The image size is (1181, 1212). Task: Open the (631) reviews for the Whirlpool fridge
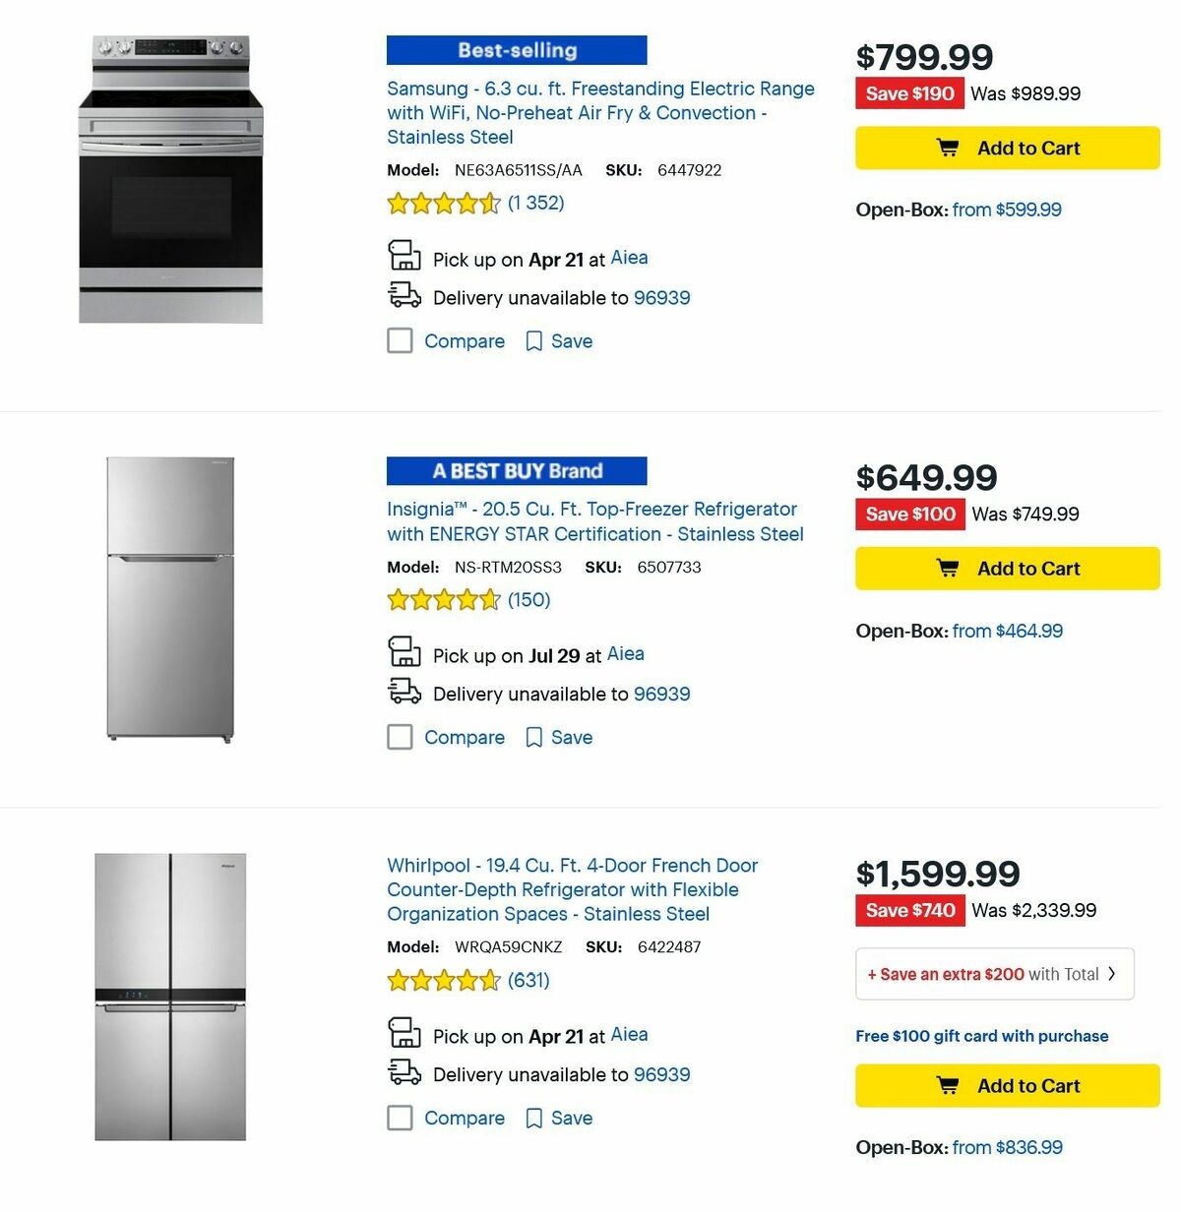pos(529,980)
